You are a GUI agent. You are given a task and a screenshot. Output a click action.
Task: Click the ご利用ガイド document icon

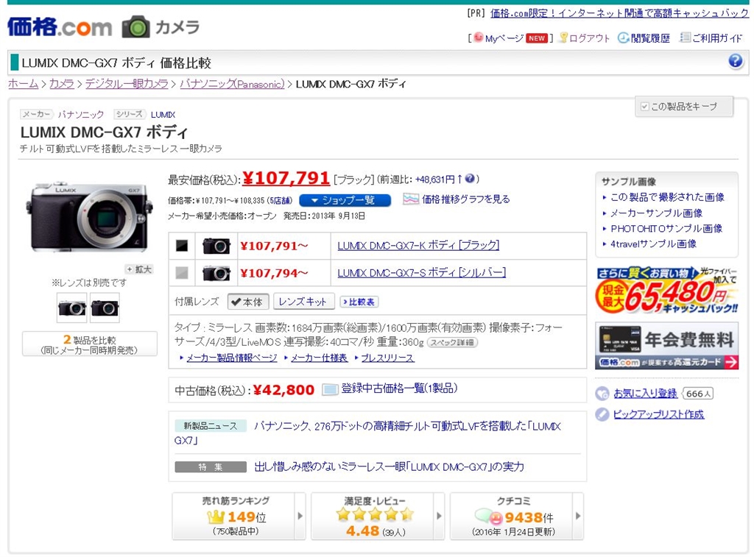click(x=685, y=38)
